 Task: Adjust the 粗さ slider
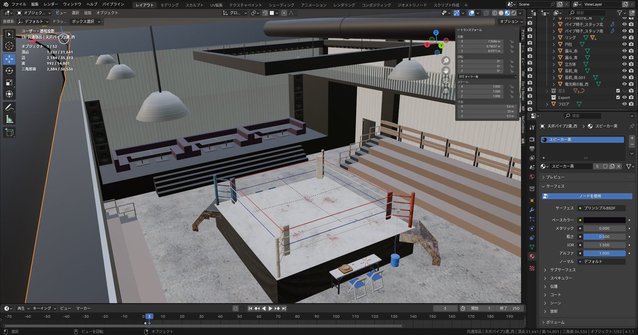click(x=605, y=236)
